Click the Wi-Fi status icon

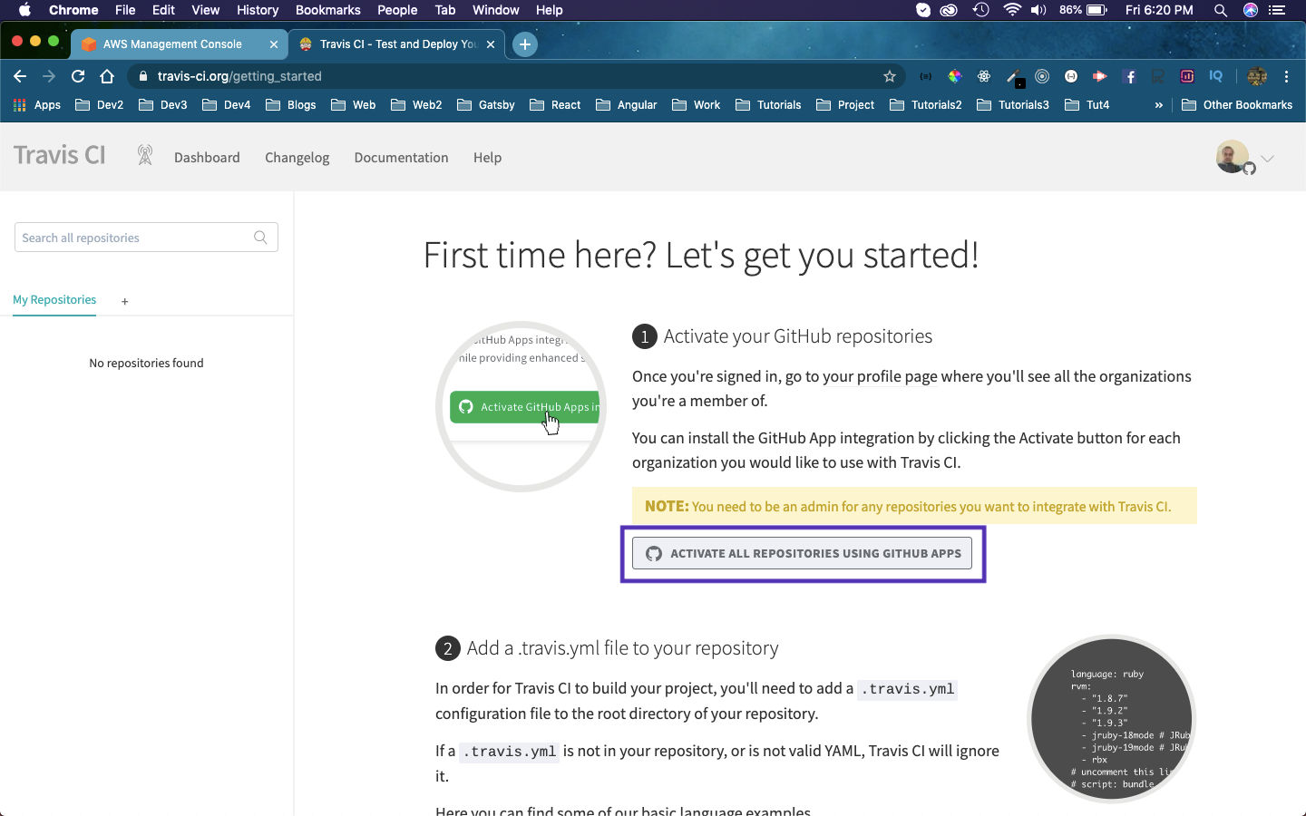pos(1012,10)
